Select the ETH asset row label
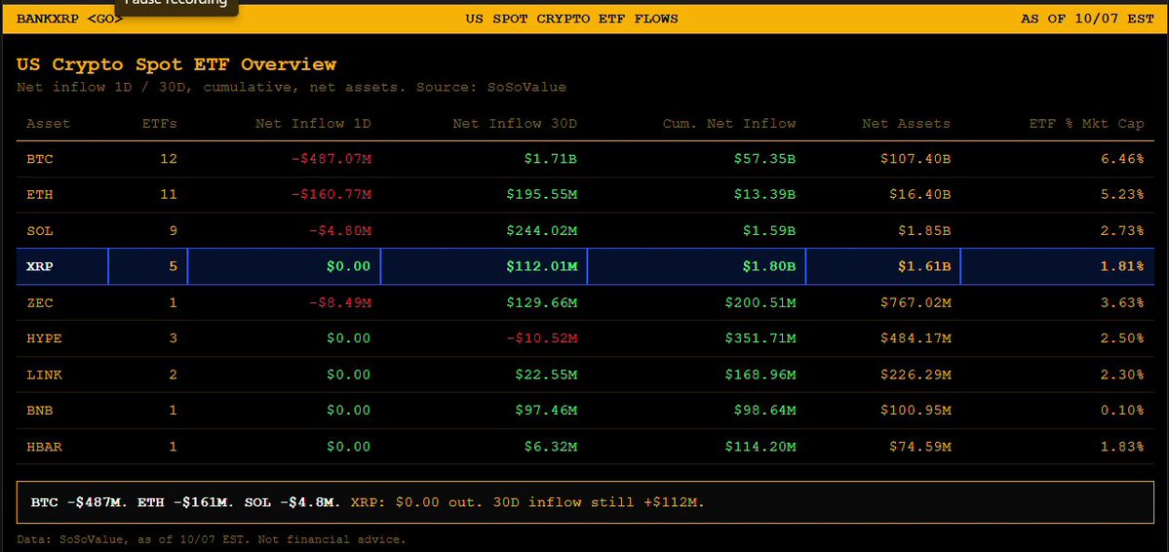Viewport: 1169px width, 552px height. (x=40, y=195)
